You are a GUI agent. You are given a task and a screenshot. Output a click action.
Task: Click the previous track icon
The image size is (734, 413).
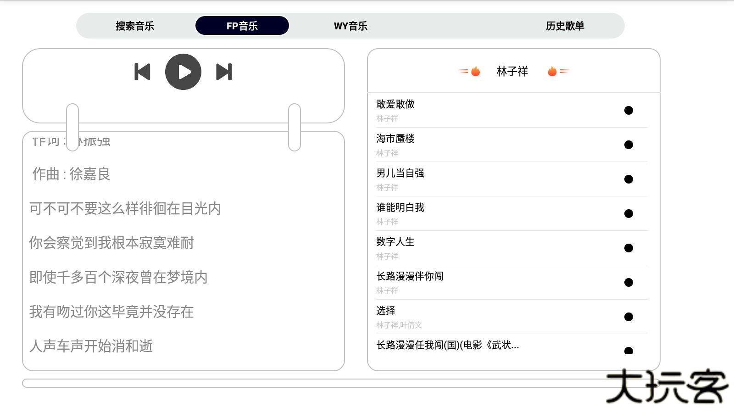(x=143, y=71)
